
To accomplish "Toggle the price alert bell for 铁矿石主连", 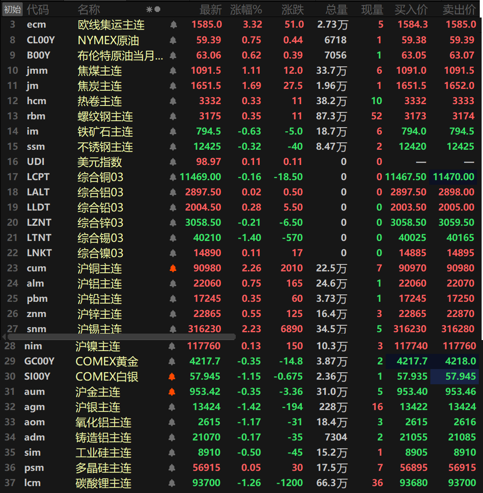I will [173, 132].
